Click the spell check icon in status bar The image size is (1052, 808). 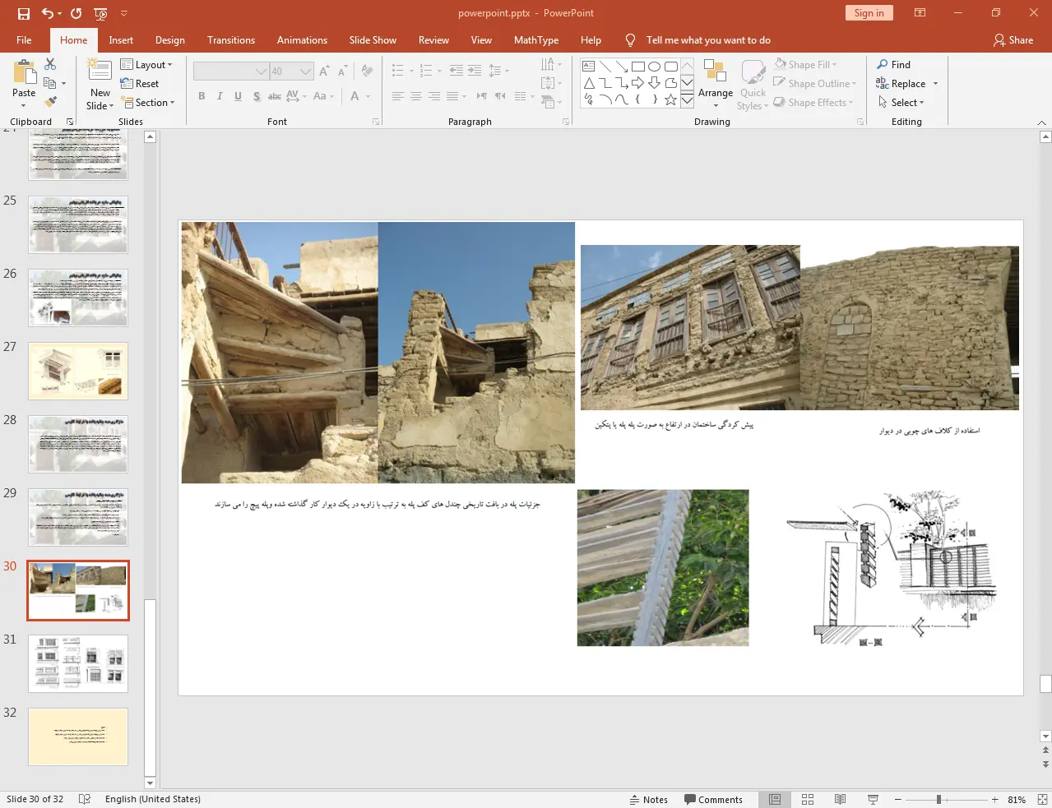(84, 799)
